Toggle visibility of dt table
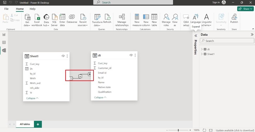The height and width of the screenshot is (132, 255). point(131,55)
